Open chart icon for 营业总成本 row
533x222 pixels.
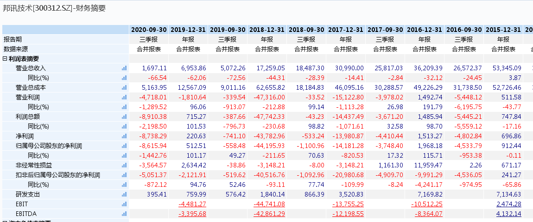(124, 87)
